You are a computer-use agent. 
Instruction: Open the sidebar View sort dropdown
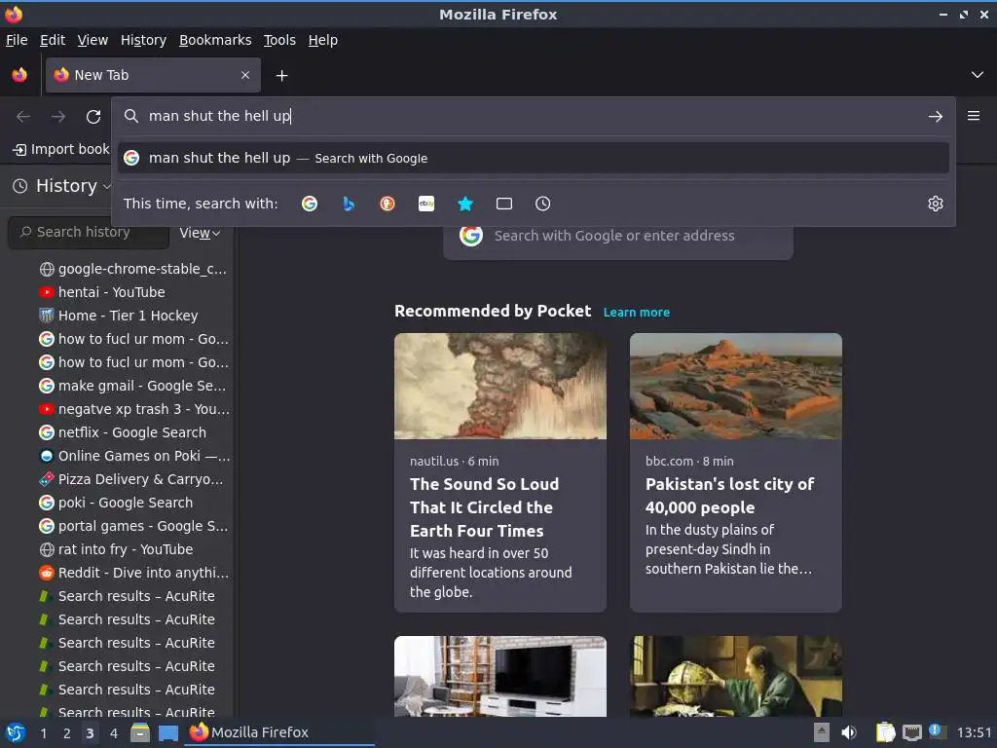200,233
